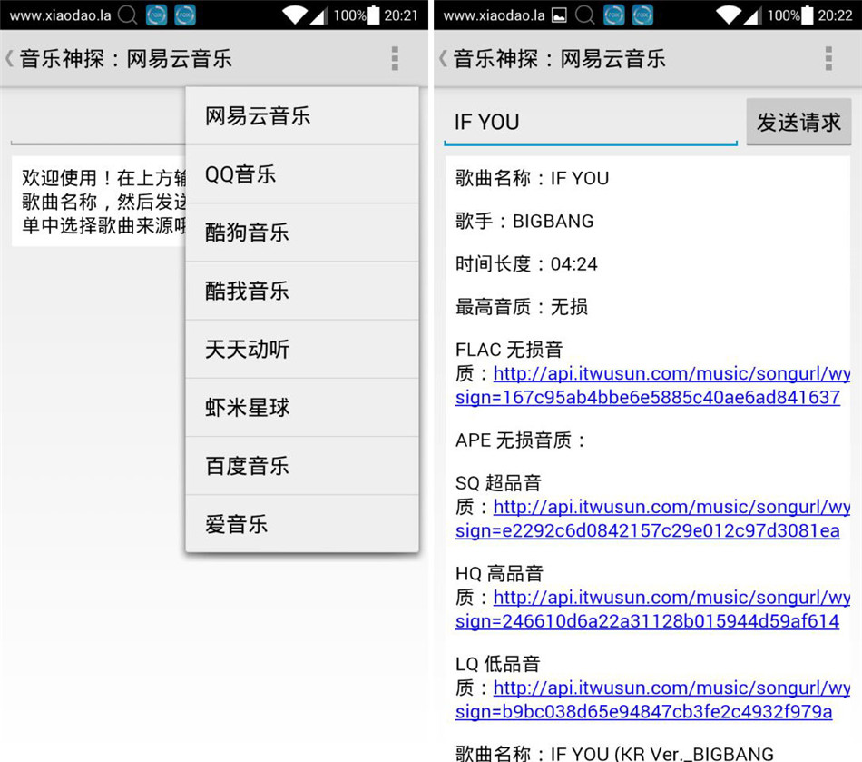
Task: Choose 虾米星球 in the source list
Action: click(x=302, y=408)
